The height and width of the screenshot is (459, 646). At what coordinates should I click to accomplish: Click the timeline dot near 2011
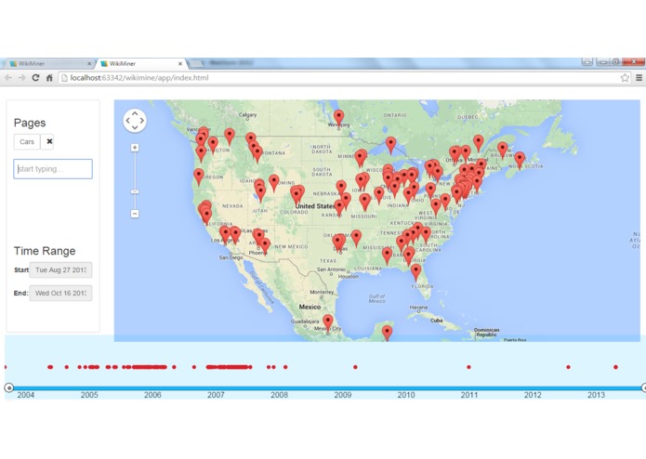click(468, 367)
